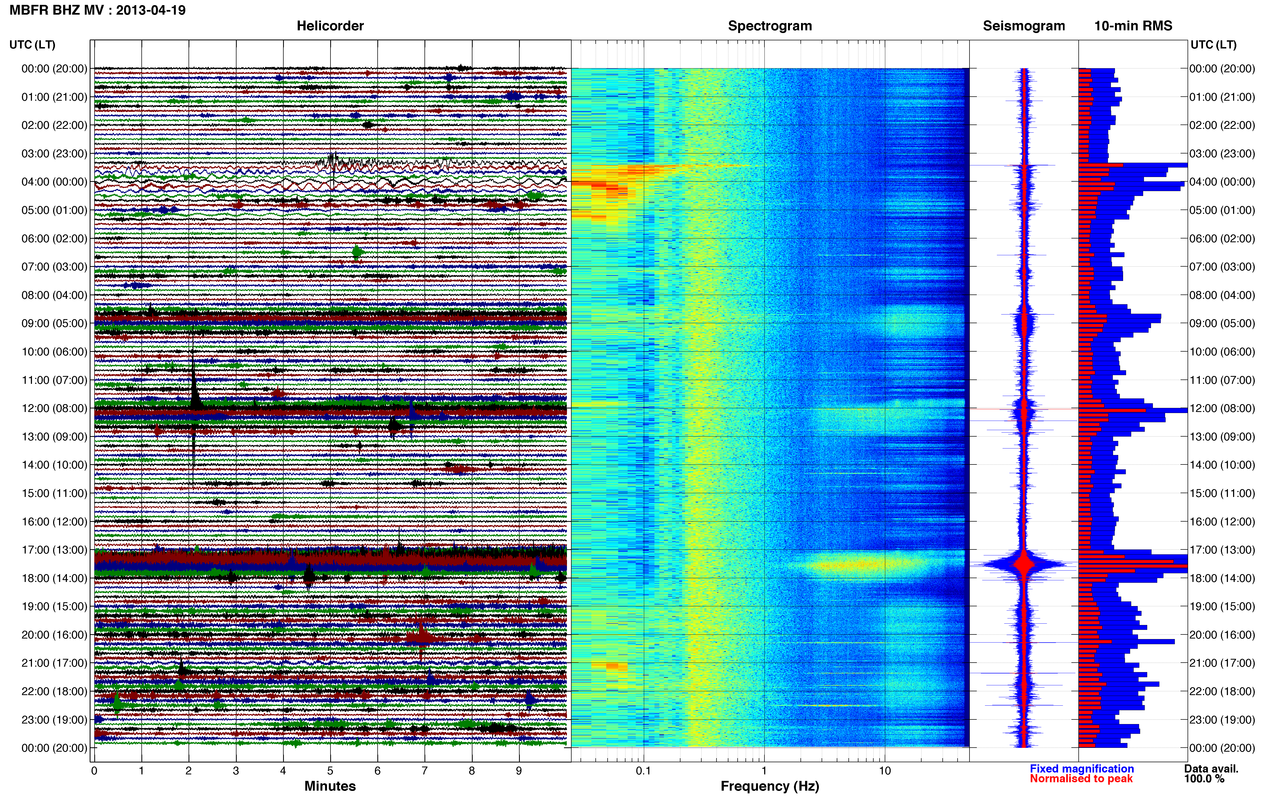Viewport: 1284px width, 802px height.
Task: Click left time label '14:00 (10:00)'
Action: tap(54, 465)
